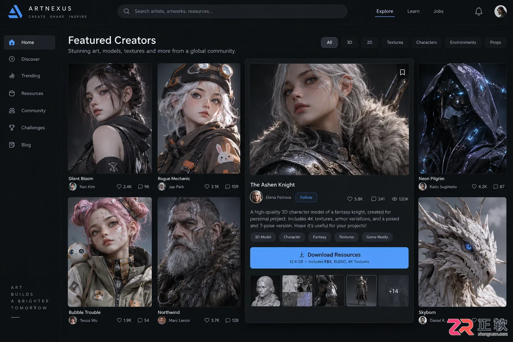The width and height of the screenshot is (513, 342).
Task: Open the Skyborn dragon artwork thumbnail
Action: (x=462, y=252)
